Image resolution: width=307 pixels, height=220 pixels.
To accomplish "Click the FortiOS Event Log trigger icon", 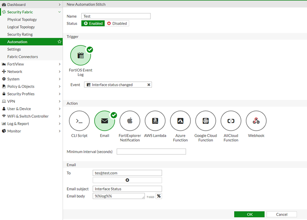I will pos(81,55).
